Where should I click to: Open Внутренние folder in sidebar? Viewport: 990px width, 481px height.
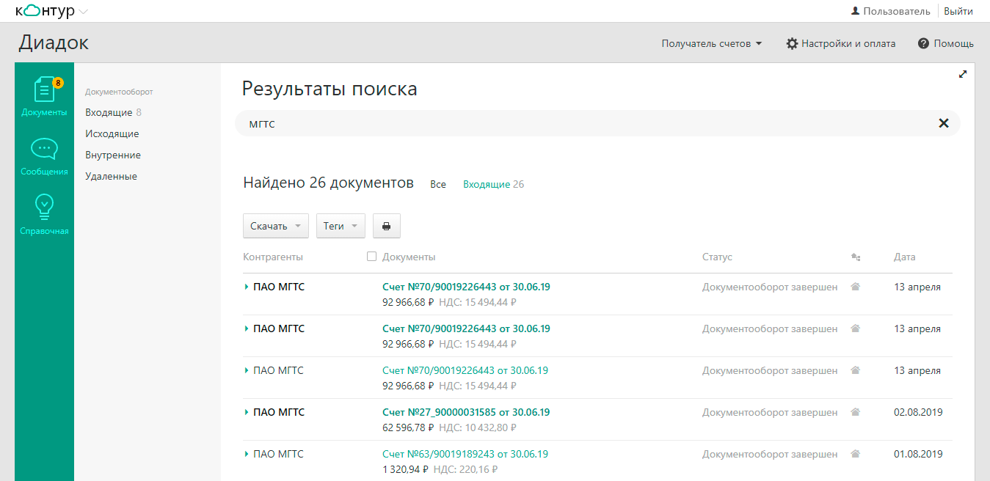pos(113,155)
